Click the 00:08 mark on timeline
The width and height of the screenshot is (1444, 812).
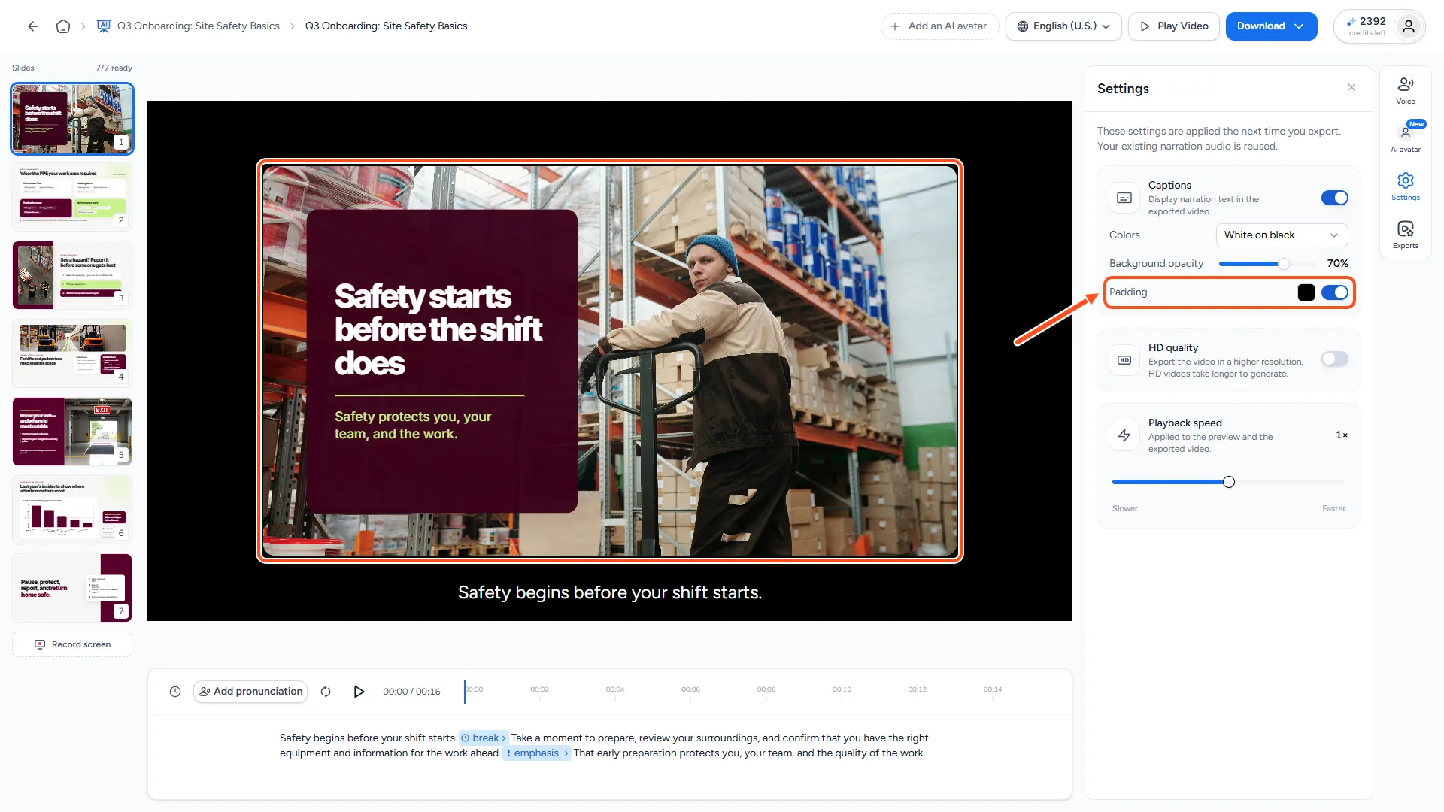tap(766, 689)
